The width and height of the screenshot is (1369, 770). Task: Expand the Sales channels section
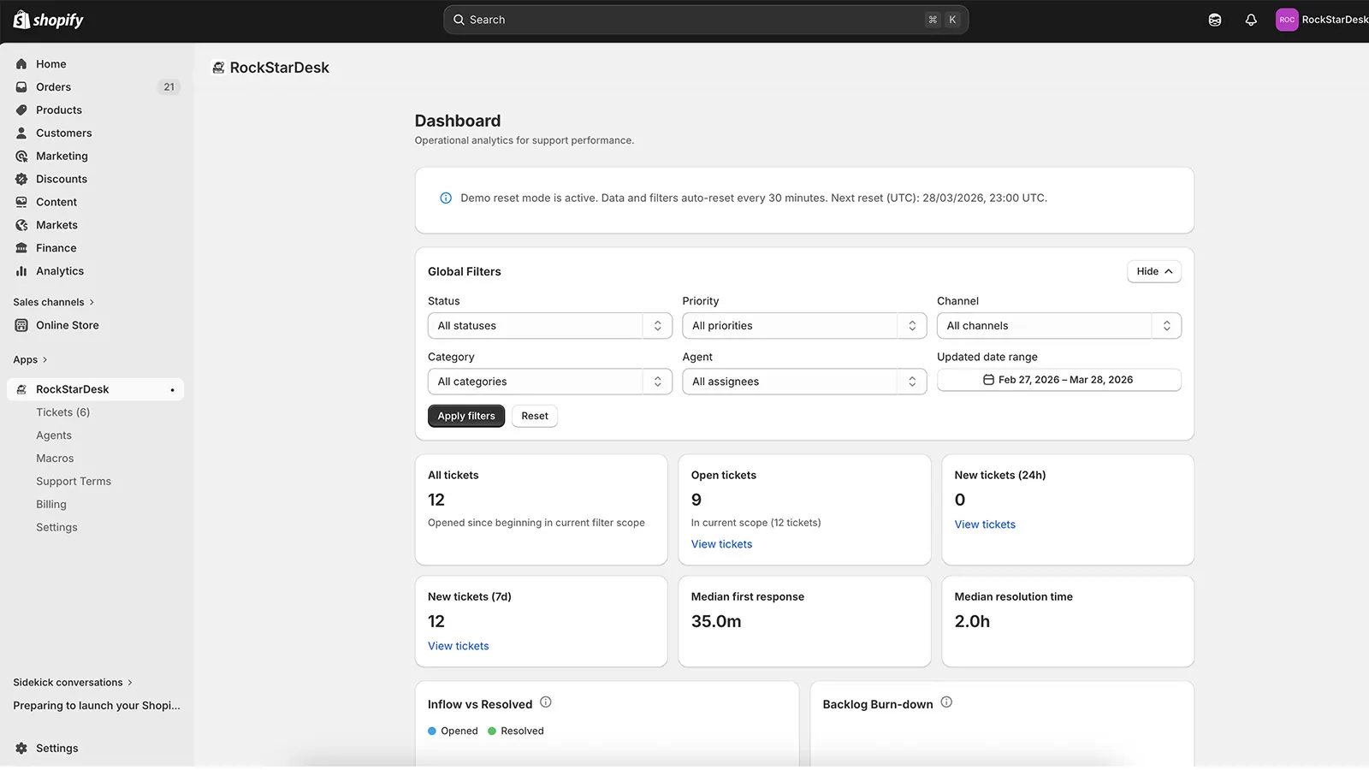[x=53, y=303]
